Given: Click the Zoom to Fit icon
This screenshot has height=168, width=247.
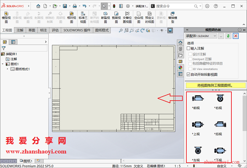Looking at the screenshot, I should 121,30.
